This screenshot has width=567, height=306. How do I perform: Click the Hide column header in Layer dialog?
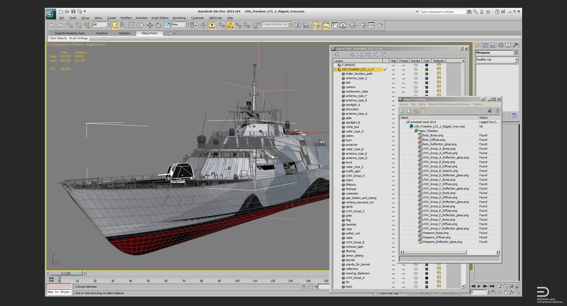[x=393, y=61]
